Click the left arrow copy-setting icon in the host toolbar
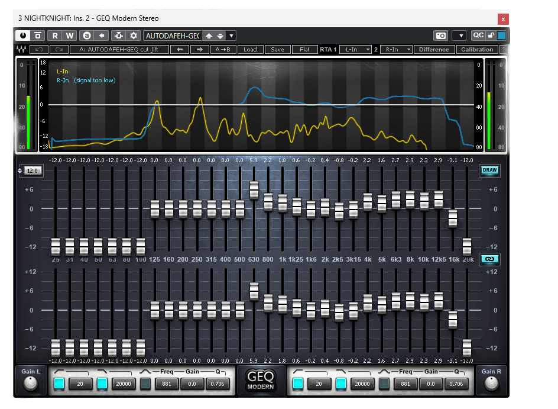558x409 pixels. pyautogui.click(x=102, y=36)
